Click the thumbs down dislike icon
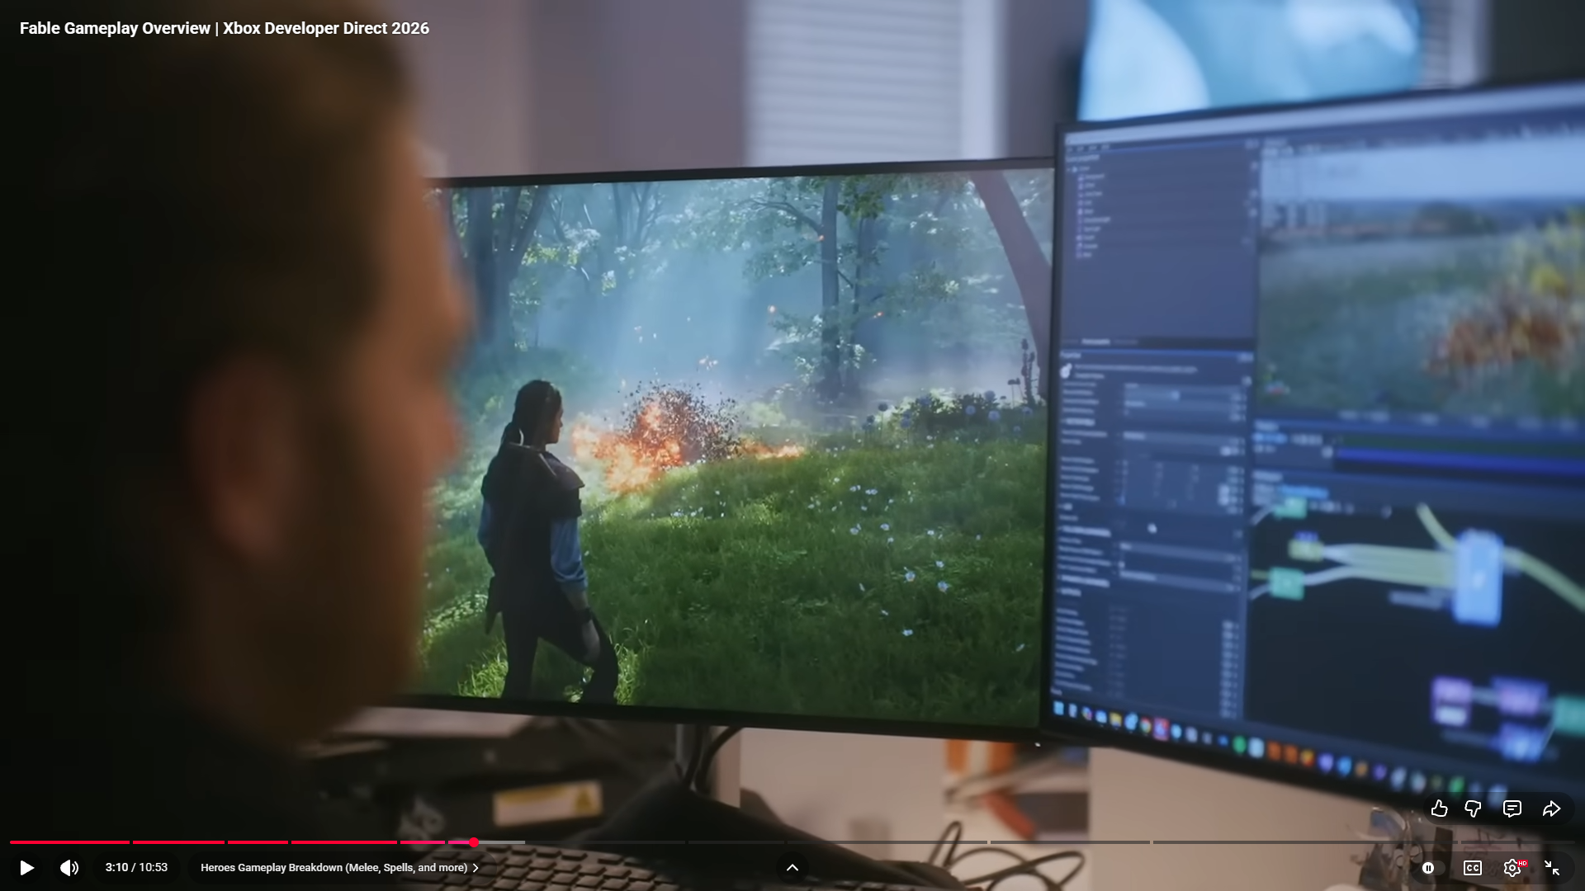 (x=1473, y=808)
